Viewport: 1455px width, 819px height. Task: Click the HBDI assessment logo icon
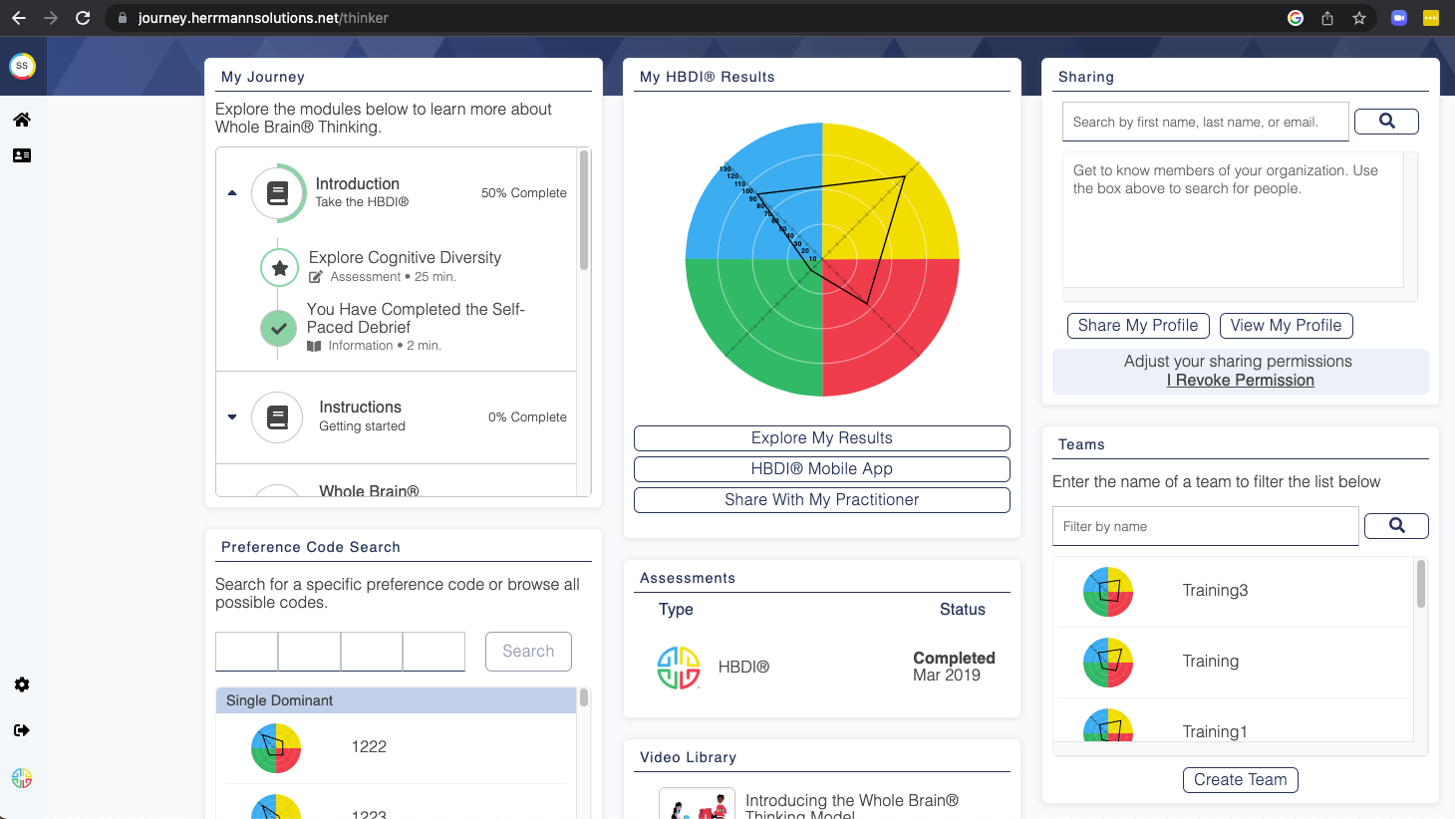point(679,668)
